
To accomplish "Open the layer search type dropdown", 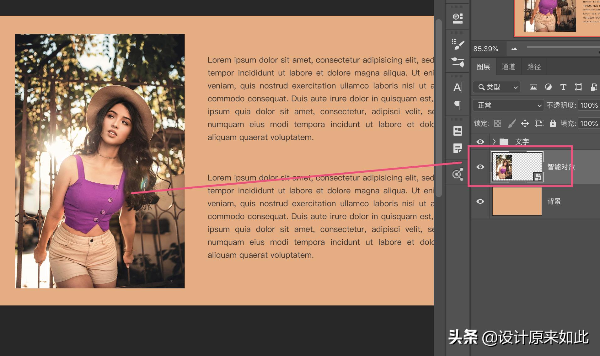I will tap(496, 87).
